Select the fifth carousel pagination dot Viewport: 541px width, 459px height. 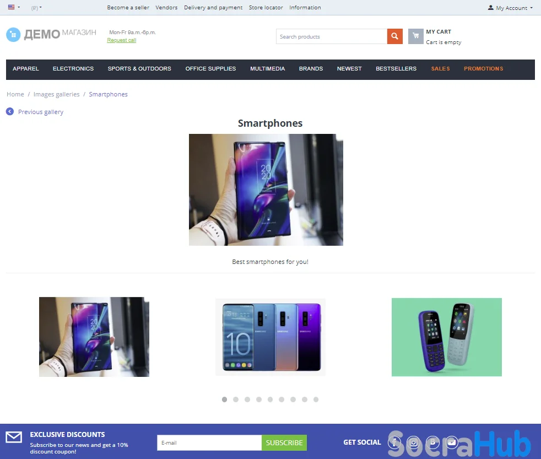[x=270, y=399]
